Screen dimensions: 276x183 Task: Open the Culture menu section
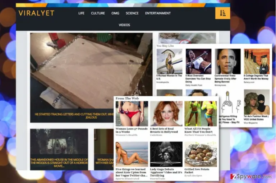[x=98, y=13]
